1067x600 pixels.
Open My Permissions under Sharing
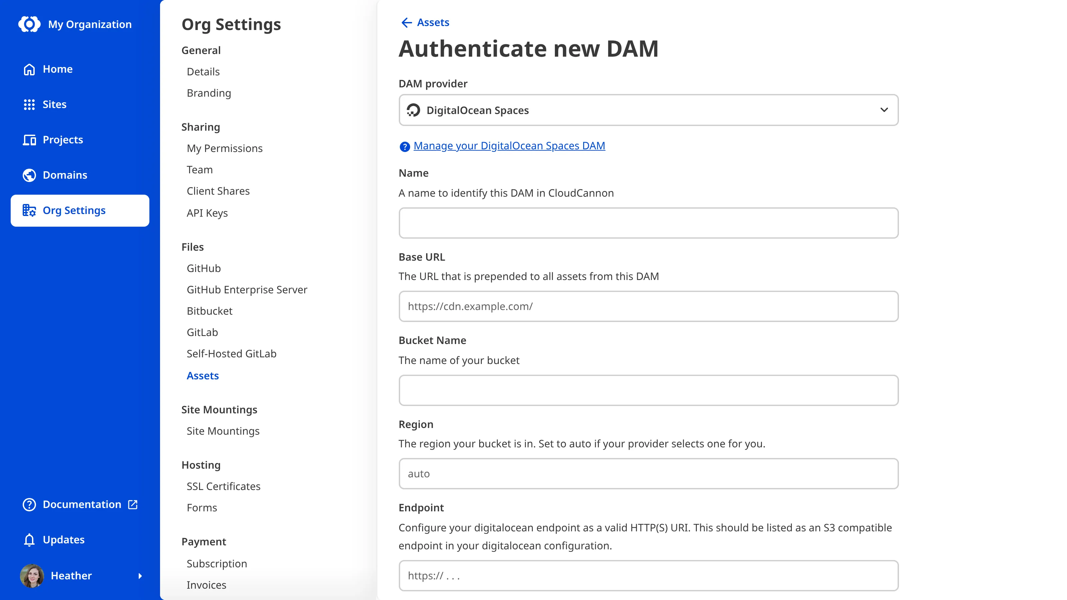pos(224,149)
